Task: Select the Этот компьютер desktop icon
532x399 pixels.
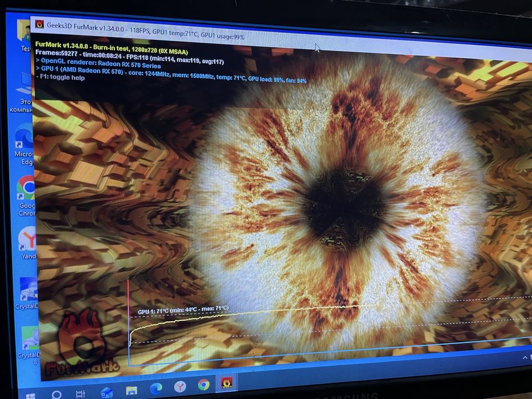Action: coord(22,92)
